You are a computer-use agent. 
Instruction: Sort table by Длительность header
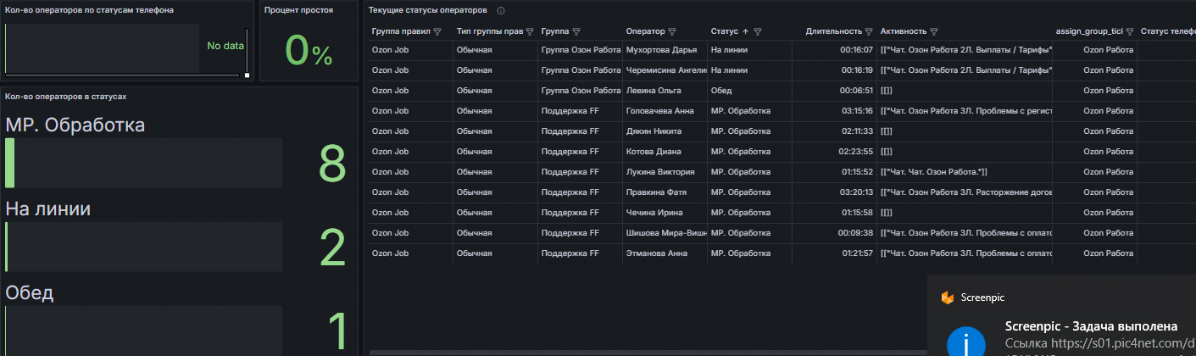click(834, 31)
